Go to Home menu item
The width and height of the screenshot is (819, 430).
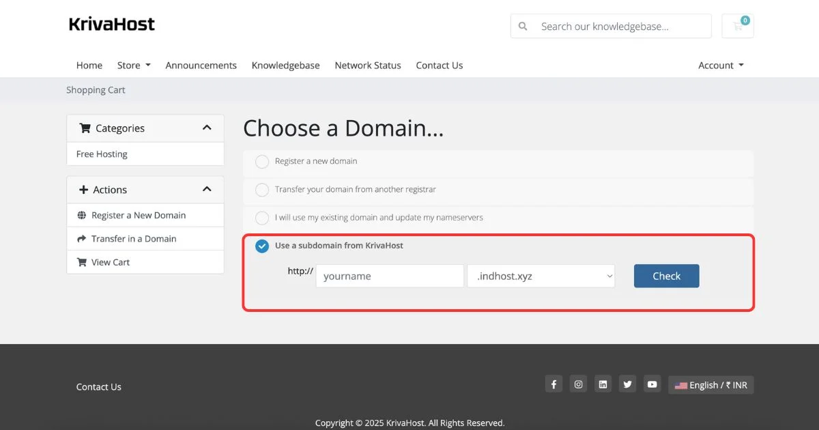coord(89,66)
